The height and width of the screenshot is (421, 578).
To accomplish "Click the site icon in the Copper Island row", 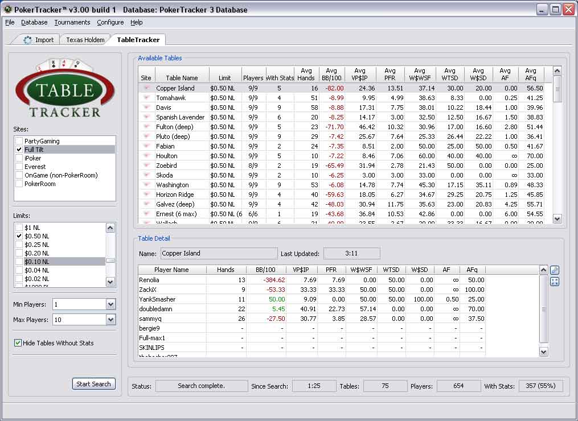I will point(147,88).
